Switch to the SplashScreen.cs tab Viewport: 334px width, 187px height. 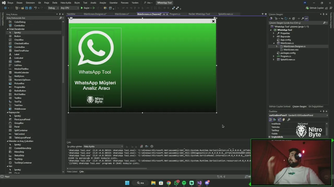click(x=225, y=14)
